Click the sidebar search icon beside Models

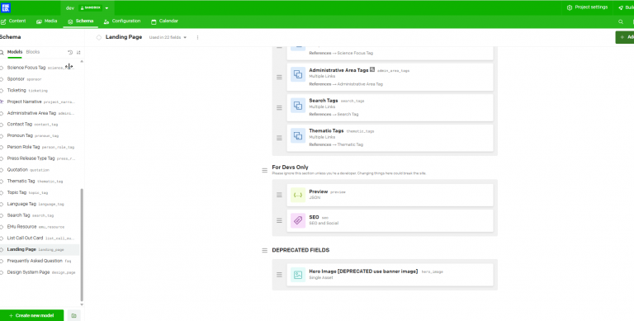2,52
